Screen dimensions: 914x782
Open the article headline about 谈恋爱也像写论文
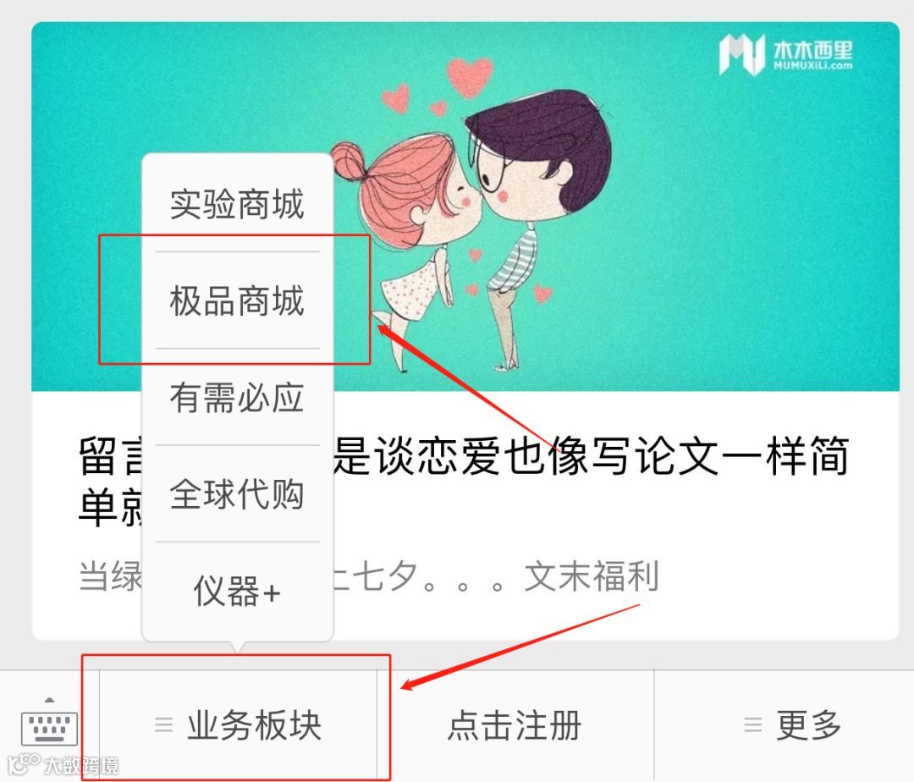(464, 481)
